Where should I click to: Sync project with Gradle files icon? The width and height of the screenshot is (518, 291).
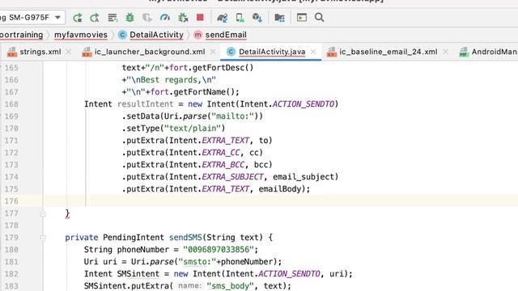point(223,18)
